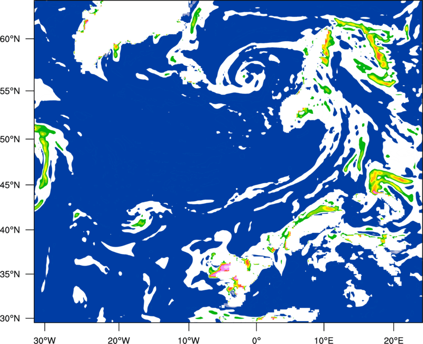This screenshot has height=344, width=423.
Task: Click the 60°N latitude label
Action: [x=10, y=39]
